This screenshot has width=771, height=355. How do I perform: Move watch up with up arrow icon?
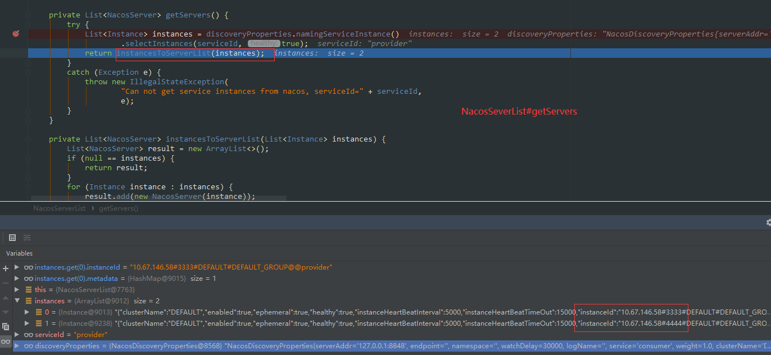(6, 297)
